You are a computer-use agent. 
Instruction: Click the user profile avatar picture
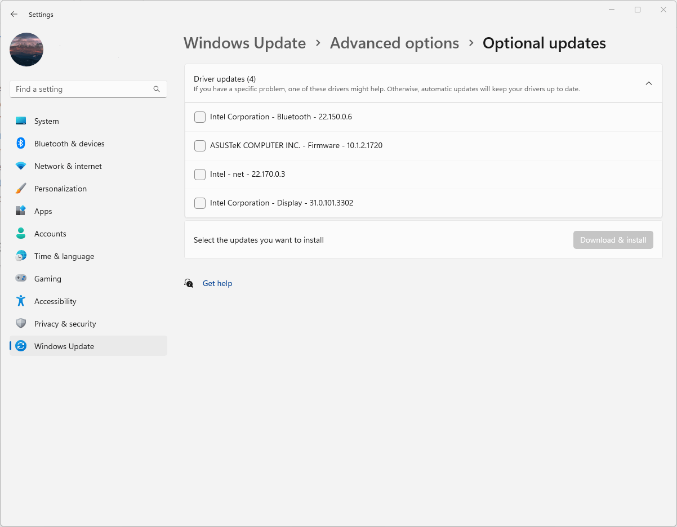[26, 50]
